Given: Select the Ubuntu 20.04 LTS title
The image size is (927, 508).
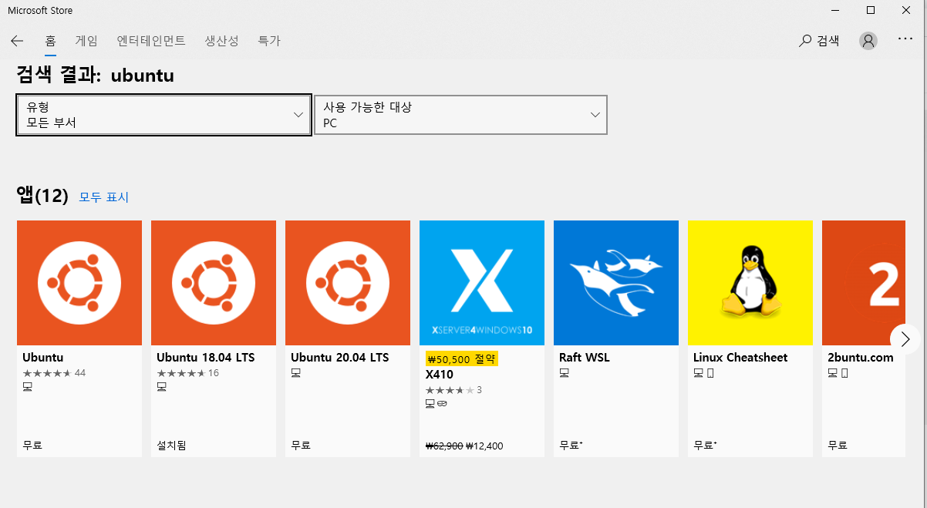Looking at the screenshot, I should (x=340, y=358).
